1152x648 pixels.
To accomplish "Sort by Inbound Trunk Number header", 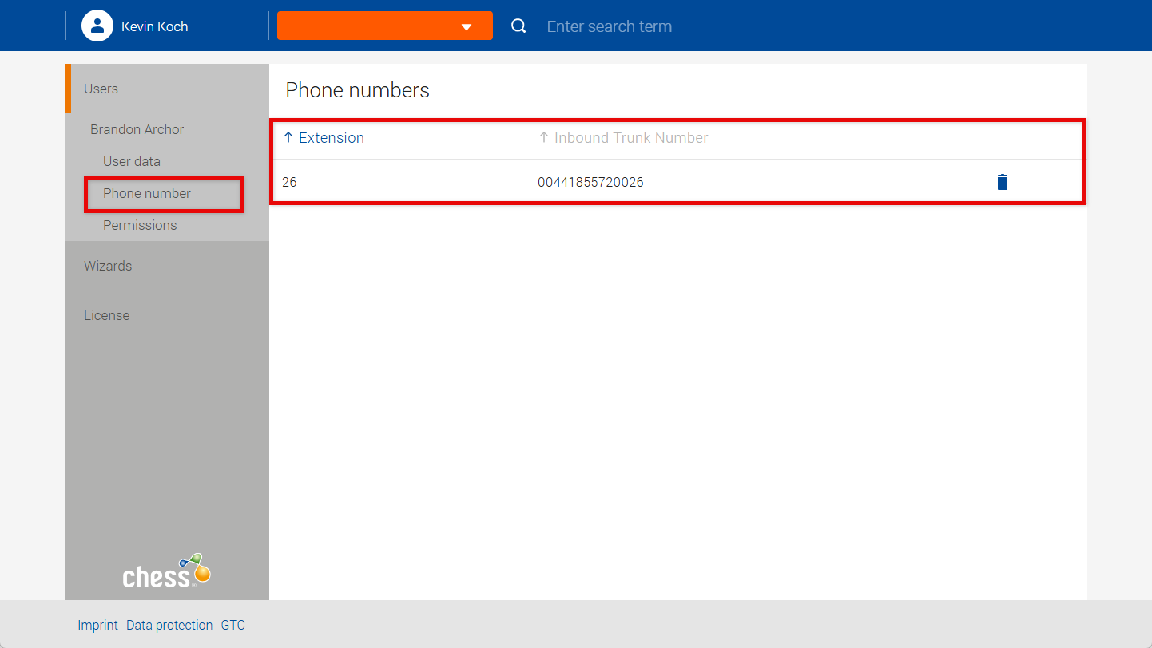I will pyautogui.click(x=631, y=137).
